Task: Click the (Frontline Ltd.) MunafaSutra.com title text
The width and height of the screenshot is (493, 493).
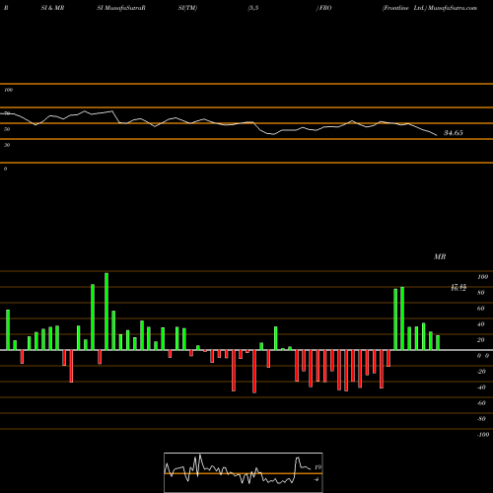Action: [430, 8]
